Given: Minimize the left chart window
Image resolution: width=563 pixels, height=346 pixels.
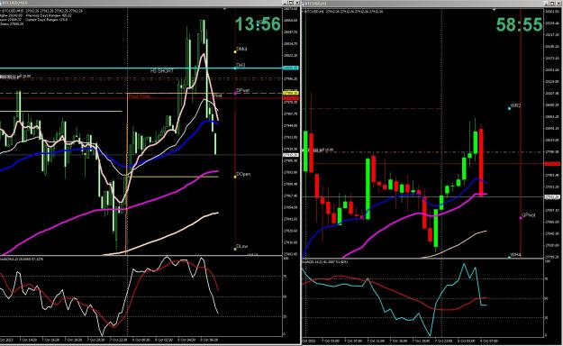Looking at the screenshot, I should 286,3.
